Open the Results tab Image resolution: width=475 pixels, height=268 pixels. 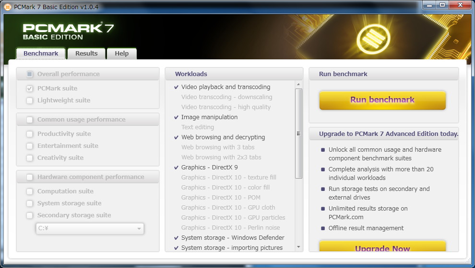86,54
